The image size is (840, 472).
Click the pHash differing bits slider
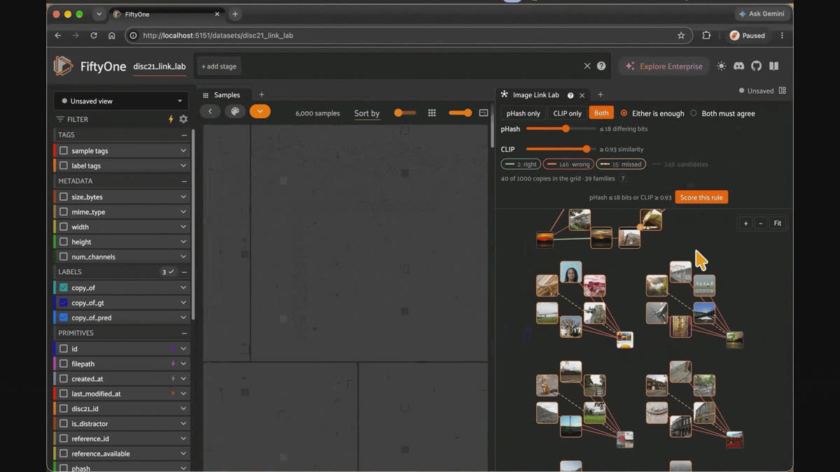click(x=561, y=129)
